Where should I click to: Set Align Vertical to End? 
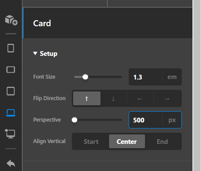(x=163, y=141)
